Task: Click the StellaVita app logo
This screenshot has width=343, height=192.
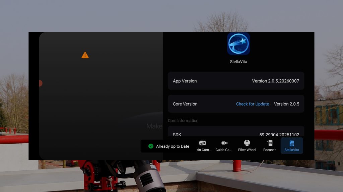Action: click(x=238, y=44)
